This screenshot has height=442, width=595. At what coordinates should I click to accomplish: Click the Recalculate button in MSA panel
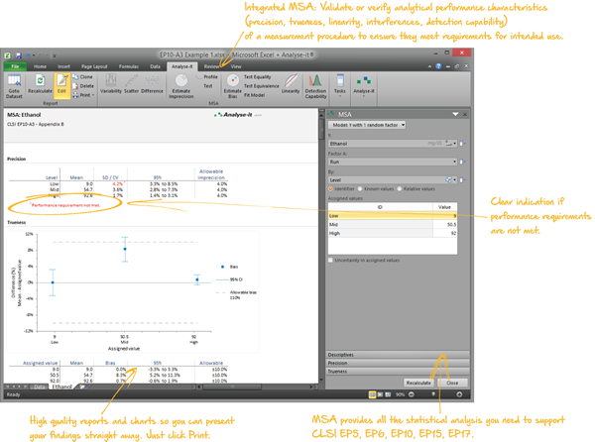click(x=418, y=383)
